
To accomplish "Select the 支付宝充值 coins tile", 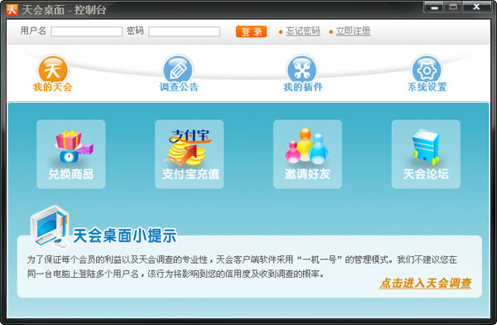I will (189, 154).
